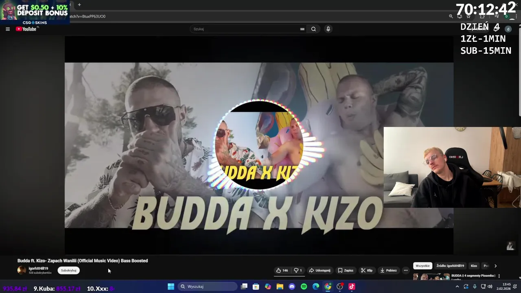Open Discord from taskbar
The image size is (521, 293).
pos(292,286)
